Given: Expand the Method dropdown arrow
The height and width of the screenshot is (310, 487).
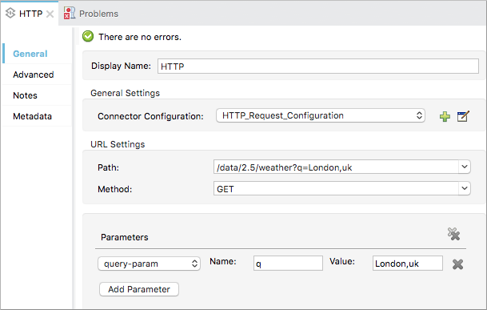Looking at the screenshot, I should (x=465, y=188).
